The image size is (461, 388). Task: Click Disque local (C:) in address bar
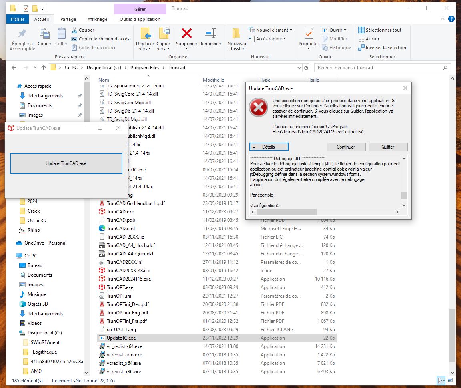(104, 68)
